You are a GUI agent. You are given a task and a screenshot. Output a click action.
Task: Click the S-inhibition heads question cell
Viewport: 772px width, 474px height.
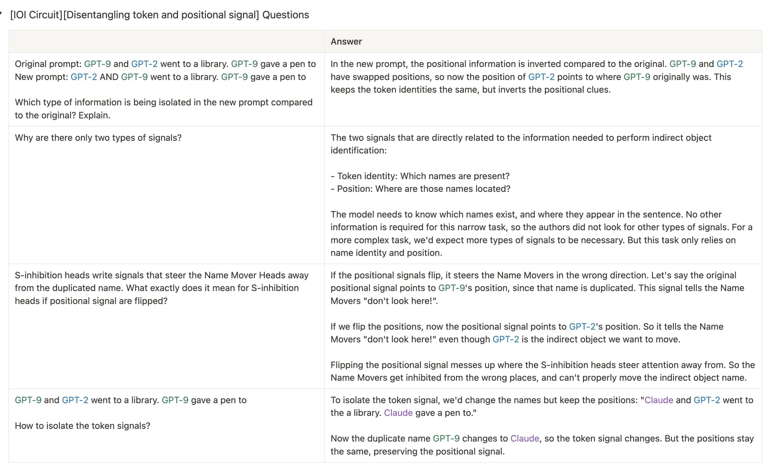(161, 288)
